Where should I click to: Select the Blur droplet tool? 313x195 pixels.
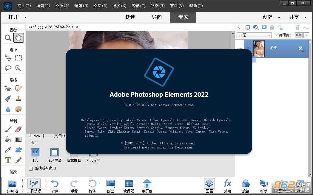[8, 109]
